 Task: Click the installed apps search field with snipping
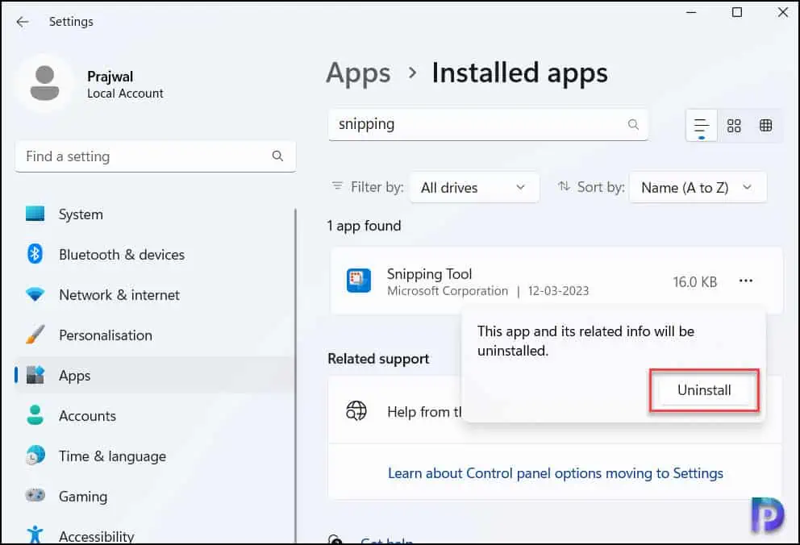pyautogui.click(x=488, y=124)
